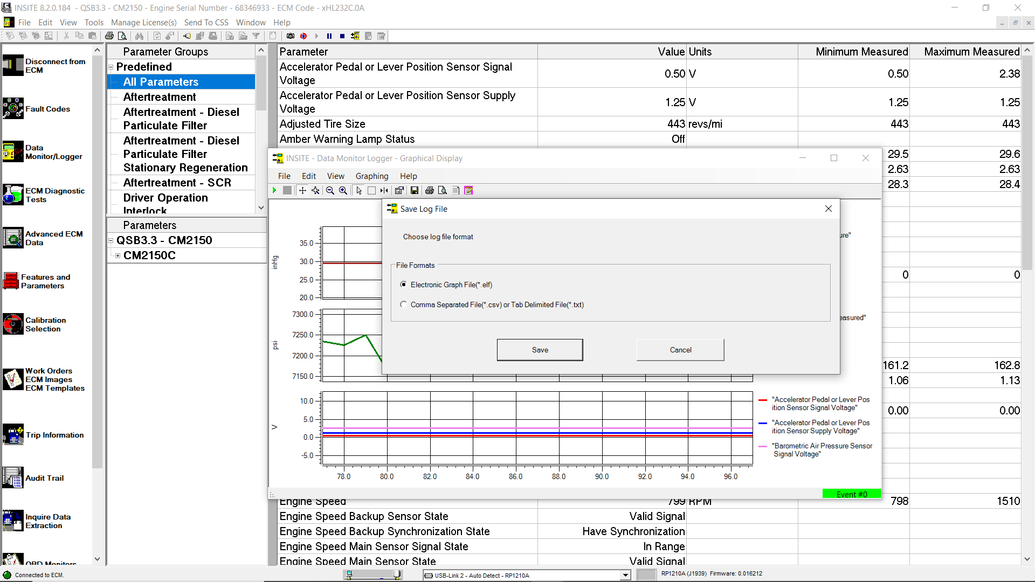Open Fault Codes from the sidebar
This screenshot has height=582, width=1035.
tap(48, 108)
